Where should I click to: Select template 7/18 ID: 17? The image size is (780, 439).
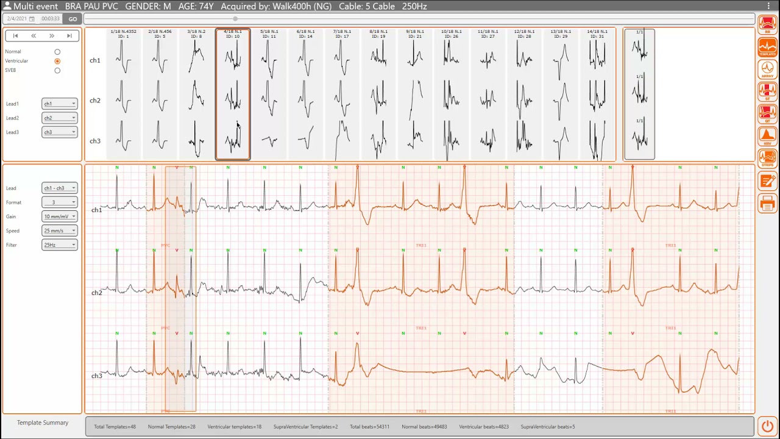tap(342, 95)
